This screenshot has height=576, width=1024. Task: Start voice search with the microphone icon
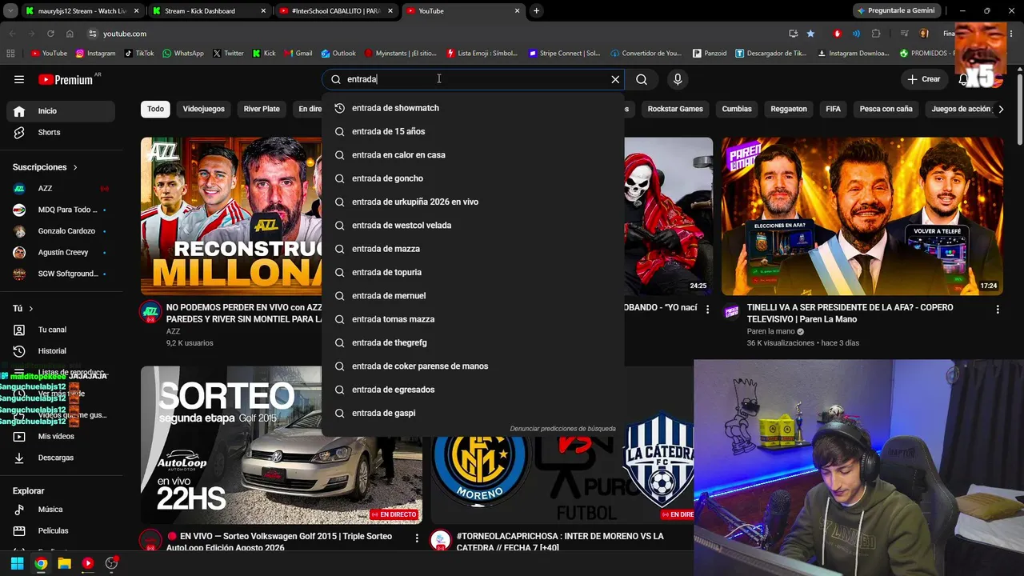[x=678, y=79]
